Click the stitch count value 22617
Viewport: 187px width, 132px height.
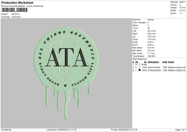(x=182, y=2)
